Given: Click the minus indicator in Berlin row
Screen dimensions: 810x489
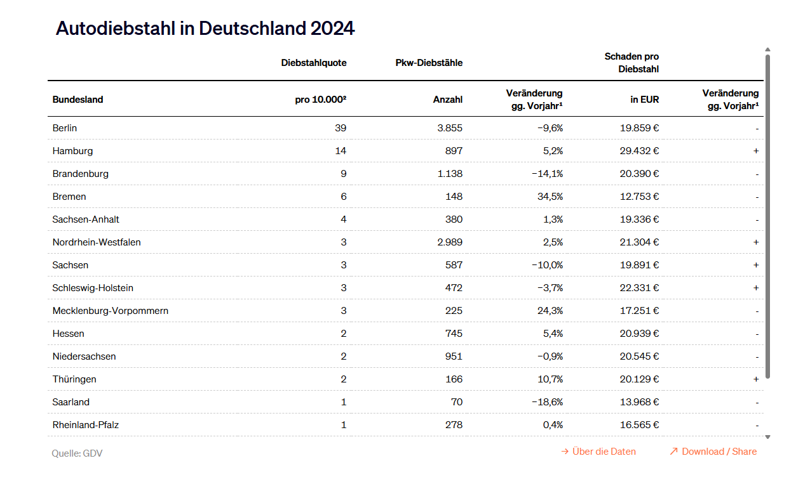Looking at the screenshot, I should click(x=757, y=128).
